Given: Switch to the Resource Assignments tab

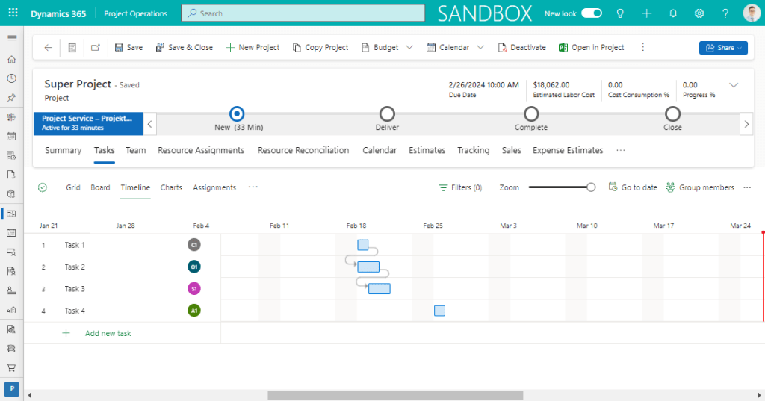Looking at the screenshot, I should [201, 150].
